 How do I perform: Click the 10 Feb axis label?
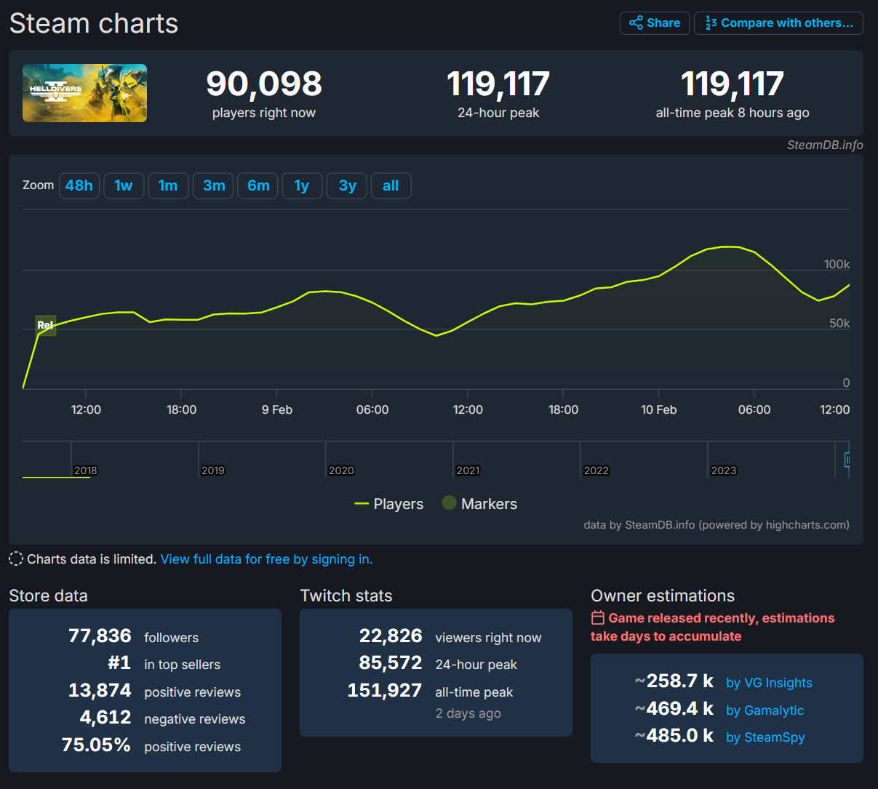click(659, 410)
